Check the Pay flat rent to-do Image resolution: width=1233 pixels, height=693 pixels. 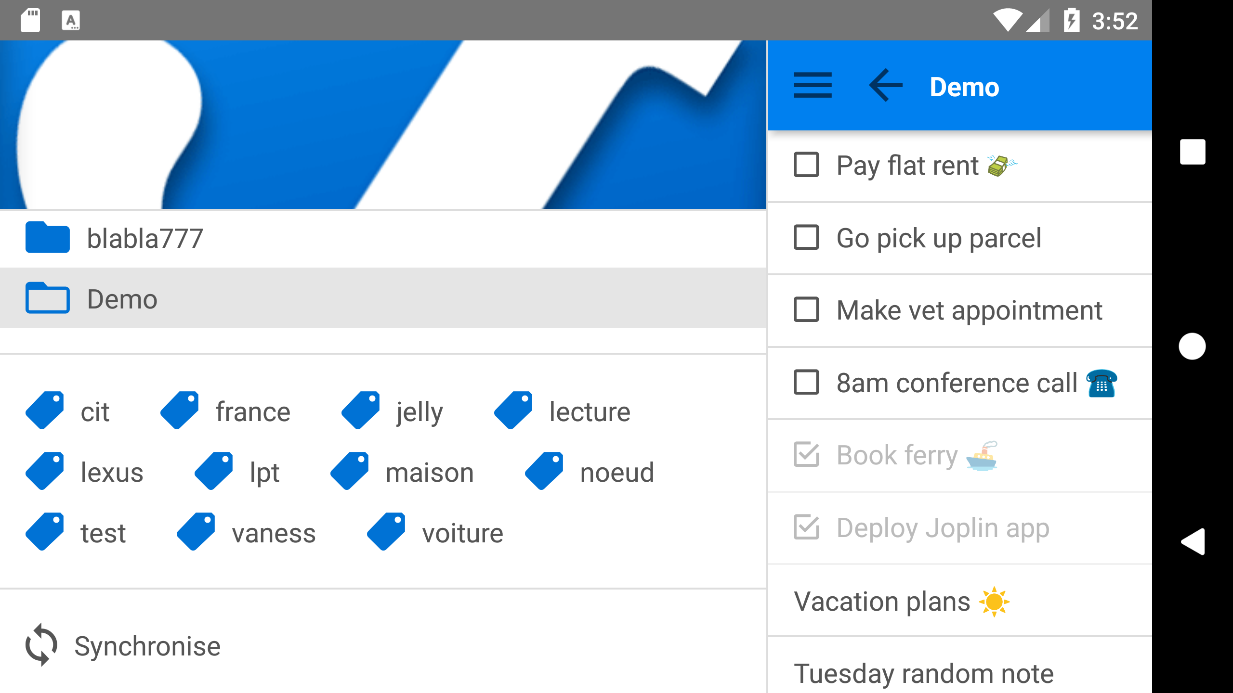[x=806, y=165]
